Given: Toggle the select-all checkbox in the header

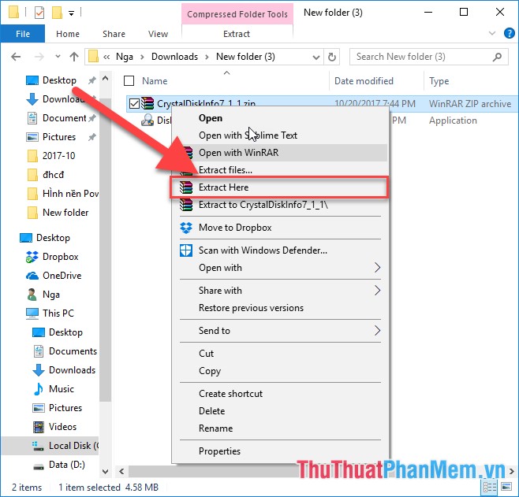Looking at the screenshot, I should [130, 81].
